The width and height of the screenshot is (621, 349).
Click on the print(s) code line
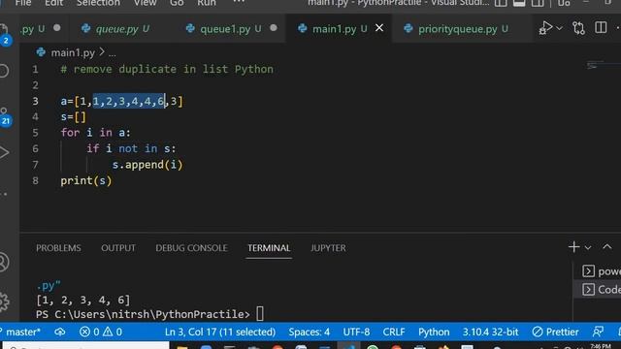[x=86, y=180]
